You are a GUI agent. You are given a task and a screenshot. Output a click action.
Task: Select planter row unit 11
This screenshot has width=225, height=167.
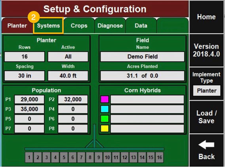(116, 158)
